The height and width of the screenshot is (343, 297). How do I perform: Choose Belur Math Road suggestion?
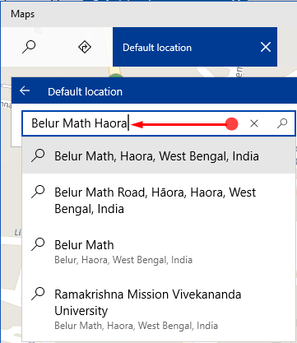159,201
